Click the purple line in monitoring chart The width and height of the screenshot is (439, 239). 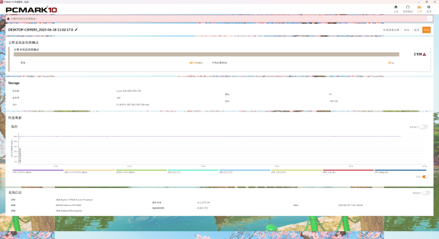(x=210, y=137)
